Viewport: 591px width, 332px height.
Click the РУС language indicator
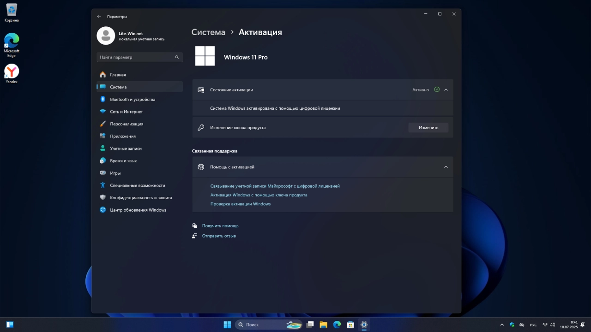click(x=533, y=325)
